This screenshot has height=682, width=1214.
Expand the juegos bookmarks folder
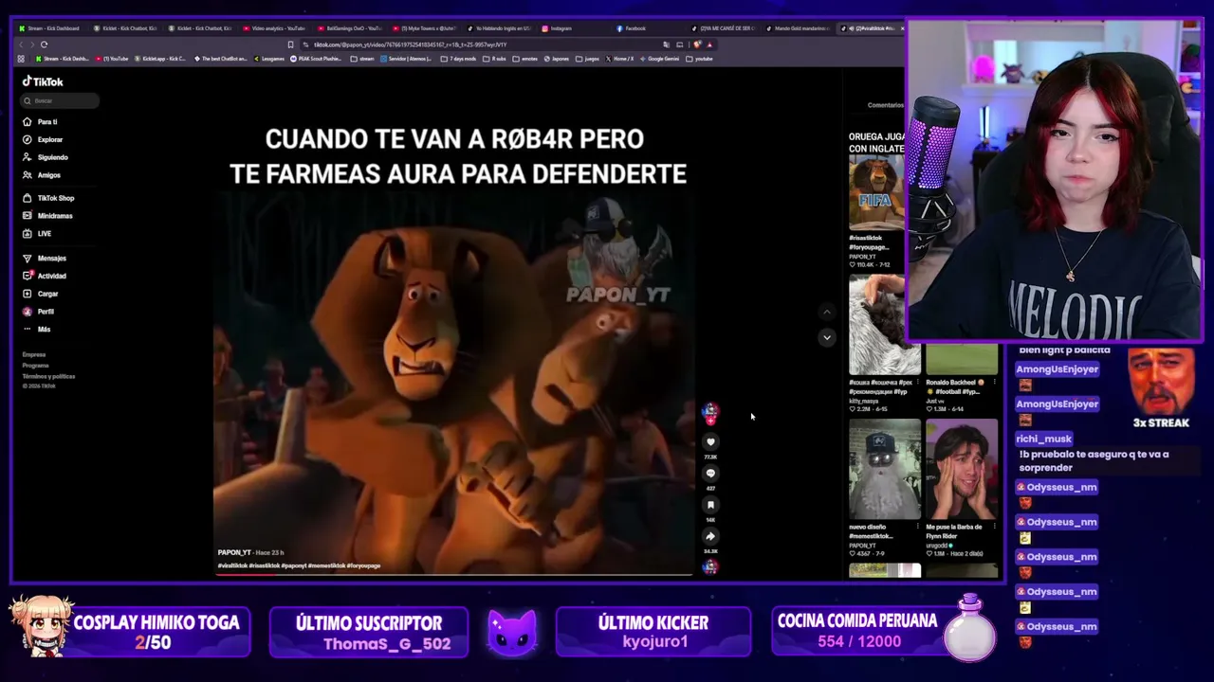(x=587, y=59)
